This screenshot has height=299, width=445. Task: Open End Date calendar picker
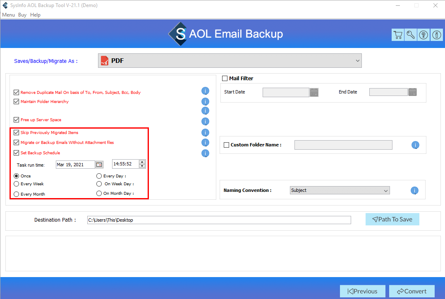coord(412,92)
